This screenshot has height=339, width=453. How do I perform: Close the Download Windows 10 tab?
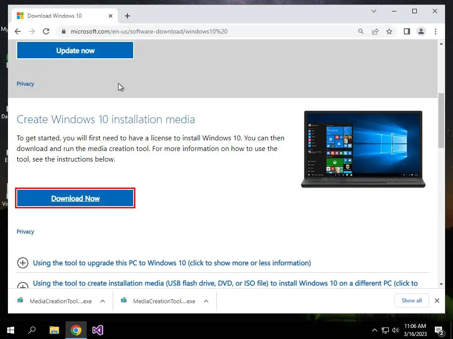[110, 16]
